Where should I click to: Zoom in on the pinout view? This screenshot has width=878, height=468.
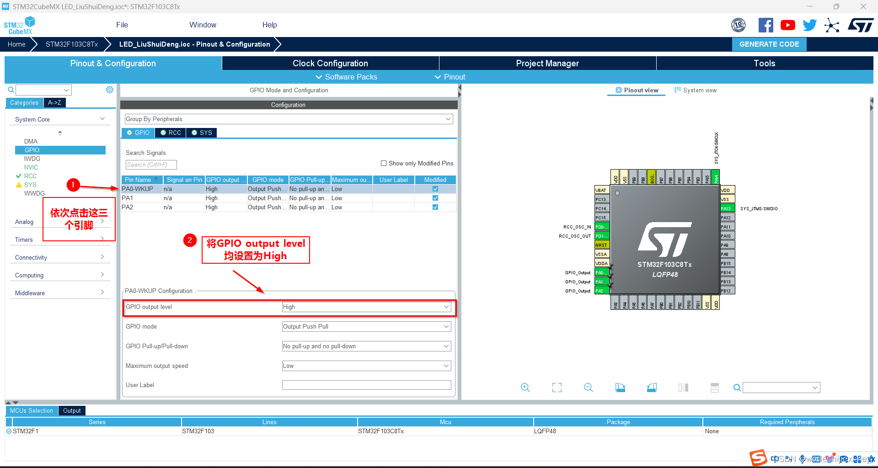[525, 388]
